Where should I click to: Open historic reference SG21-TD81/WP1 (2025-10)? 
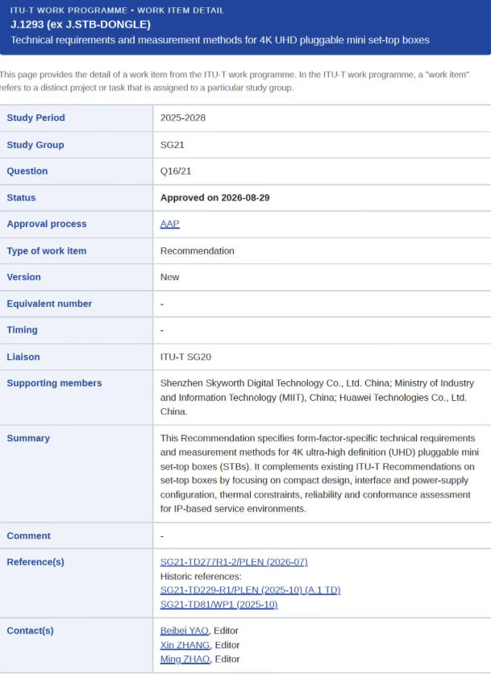coord(219,605)
